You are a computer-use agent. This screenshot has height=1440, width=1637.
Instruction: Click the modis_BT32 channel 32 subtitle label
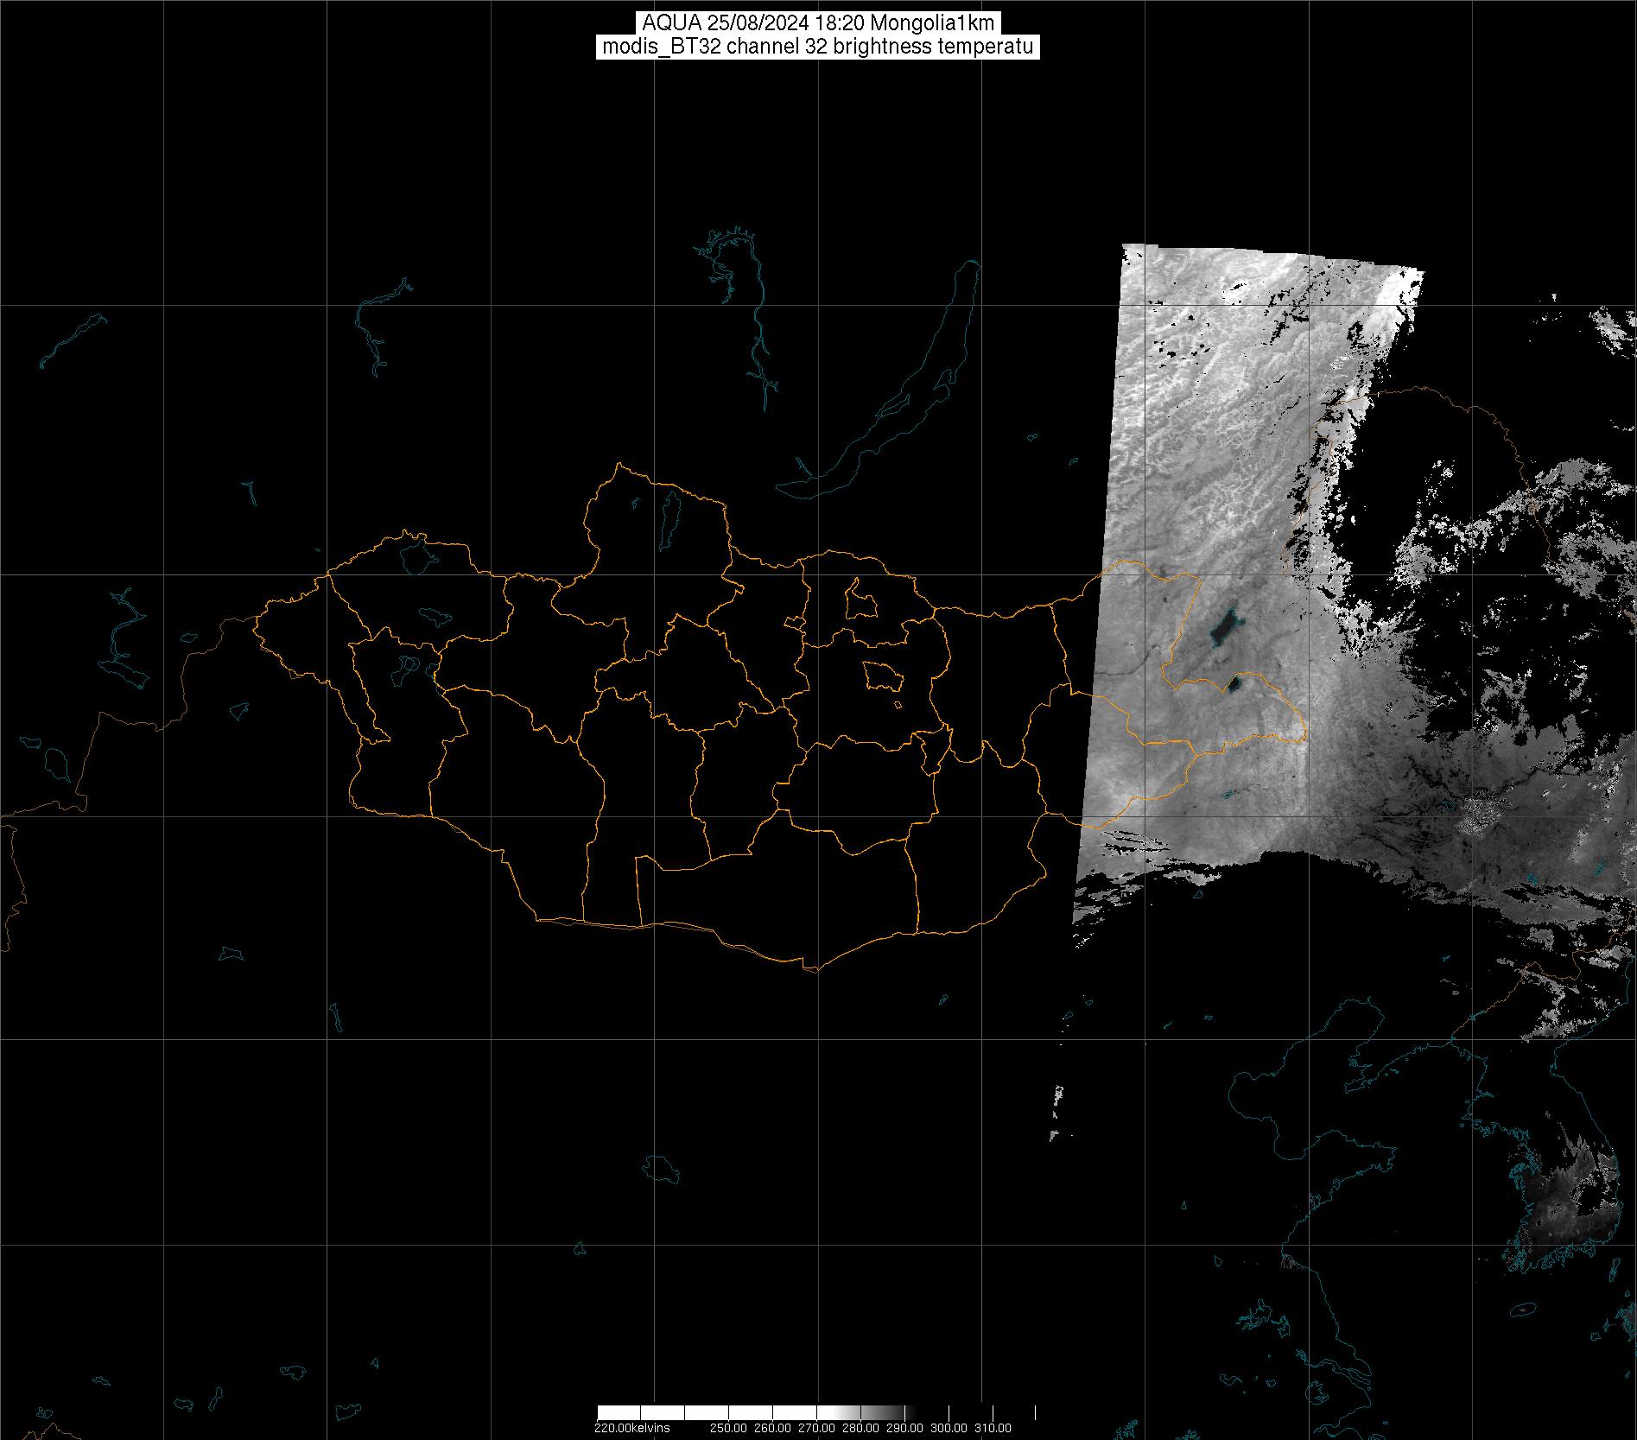817,47
